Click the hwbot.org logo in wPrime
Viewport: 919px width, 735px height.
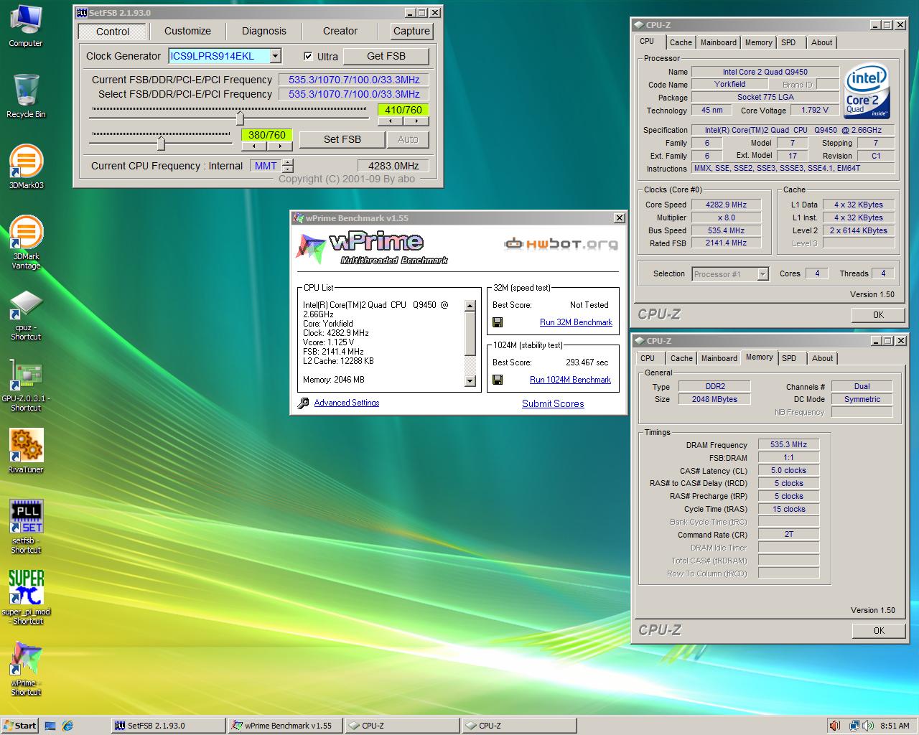561,244
